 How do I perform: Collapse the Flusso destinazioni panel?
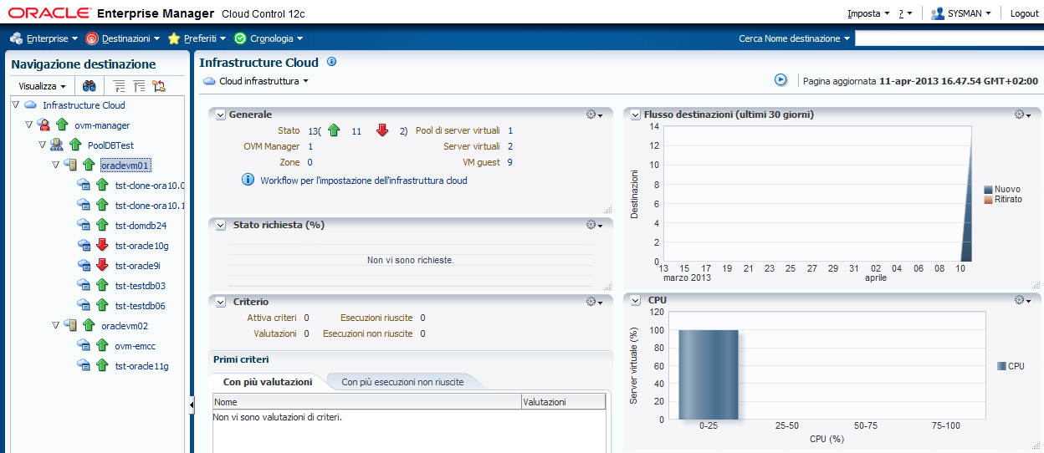click(x=636, y=115)
